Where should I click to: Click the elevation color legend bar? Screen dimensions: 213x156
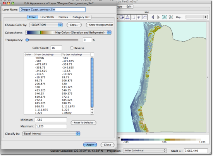pos(161,139)
